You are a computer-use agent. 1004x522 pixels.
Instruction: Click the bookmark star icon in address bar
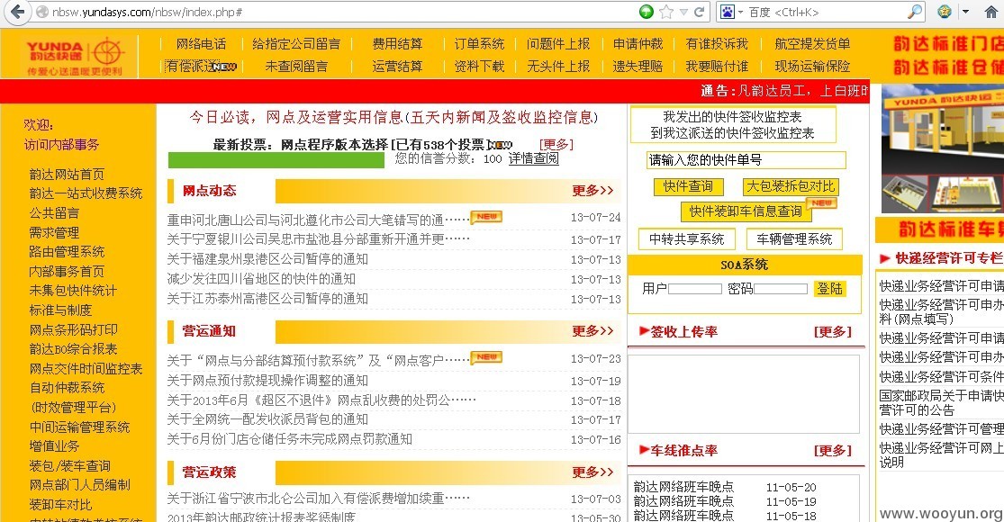666,12
